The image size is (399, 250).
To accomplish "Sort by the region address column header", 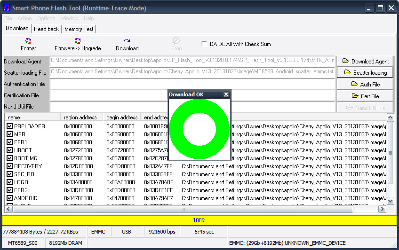I will tap(81, 117).
